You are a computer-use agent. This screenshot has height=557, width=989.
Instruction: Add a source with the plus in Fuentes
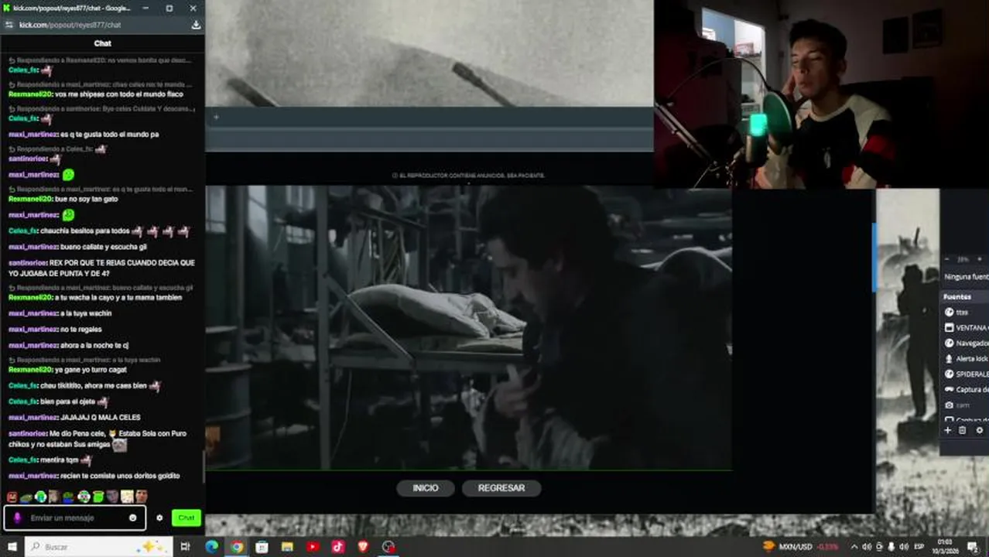coord(947,430)
